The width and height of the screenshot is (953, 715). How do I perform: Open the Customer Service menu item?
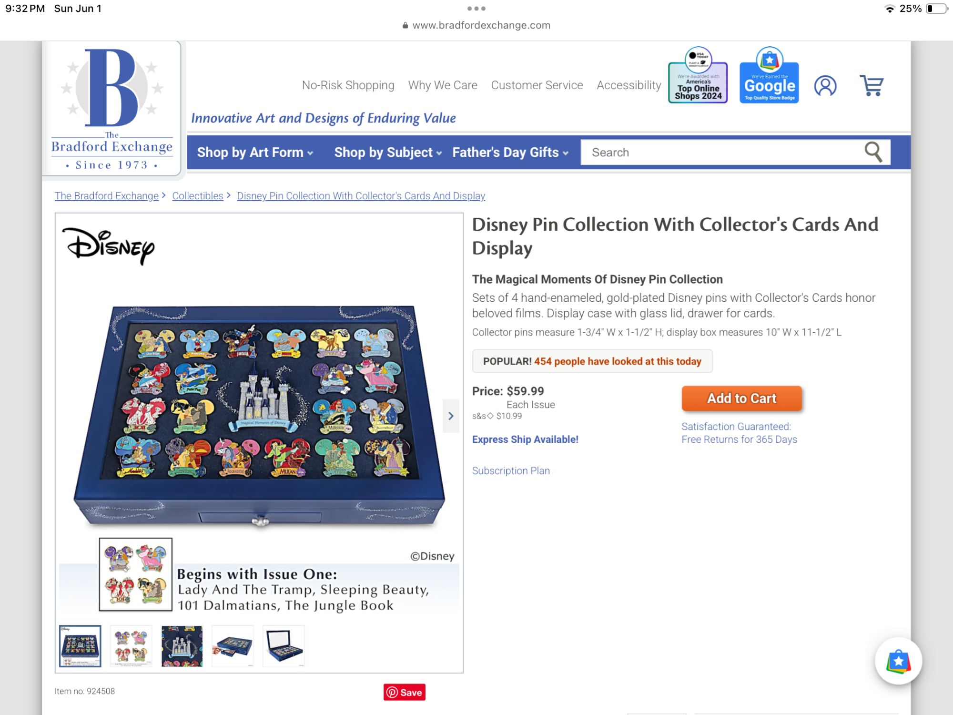tap(537, 85)
